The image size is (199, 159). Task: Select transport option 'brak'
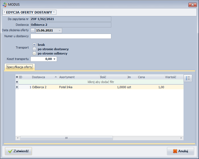34,45
